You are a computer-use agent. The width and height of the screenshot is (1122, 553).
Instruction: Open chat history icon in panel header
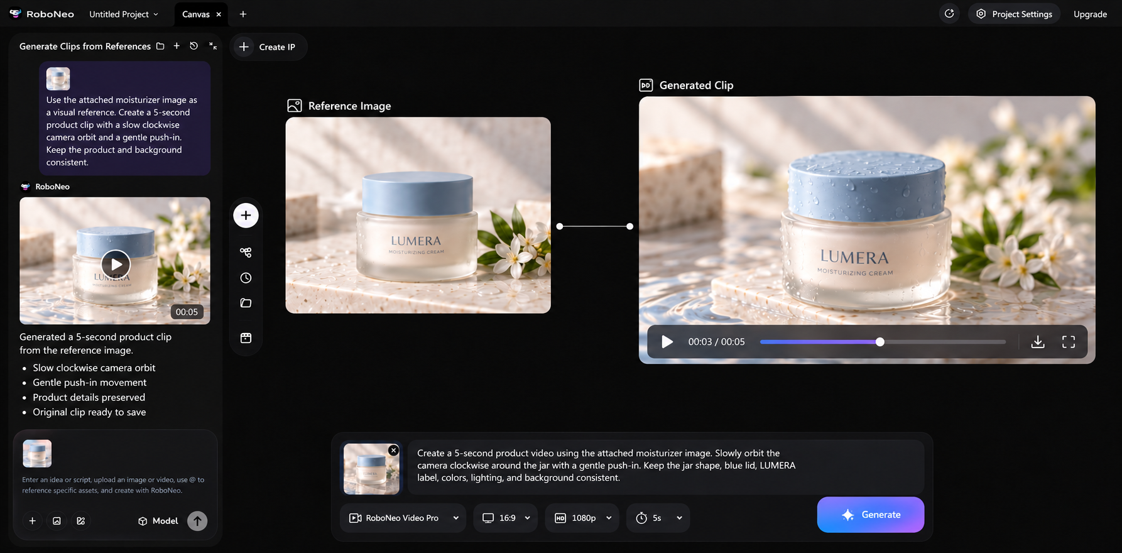(193, 46)
